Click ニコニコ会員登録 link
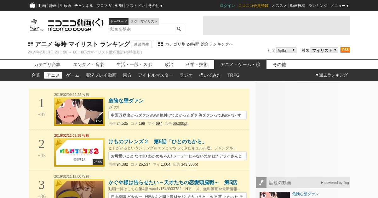This screenshot has height=198, width=378. pyautogui.click(x=253, y=6)
